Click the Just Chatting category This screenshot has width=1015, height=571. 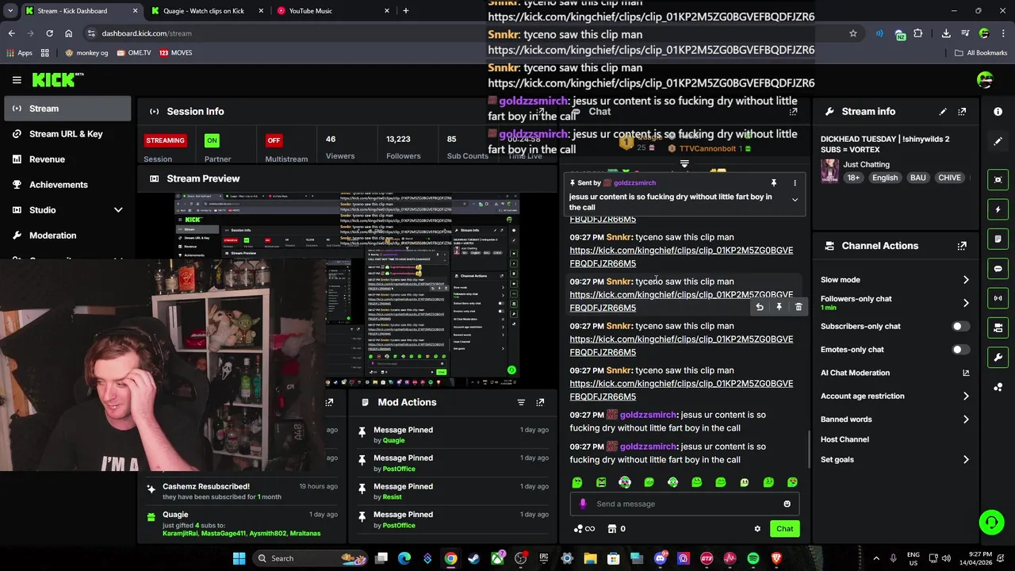866,165
